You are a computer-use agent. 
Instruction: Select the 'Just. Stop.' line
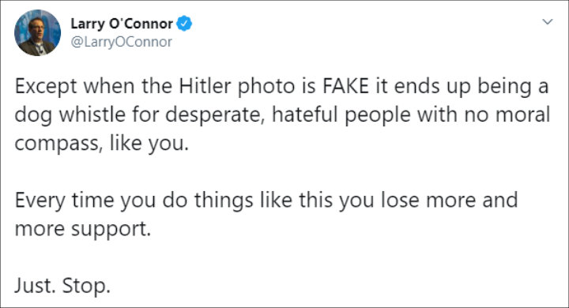tap(62, 286)
